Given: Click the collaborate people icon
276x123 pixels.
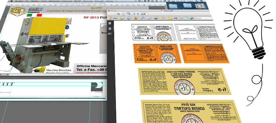Looking at the screenshot, I should coord(129,18).
